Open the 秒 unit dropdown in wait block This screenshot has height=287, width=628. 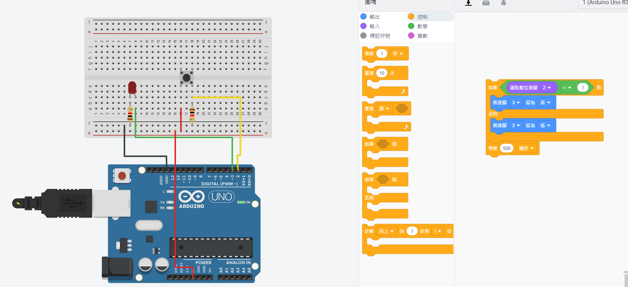(x=398, y=54)
